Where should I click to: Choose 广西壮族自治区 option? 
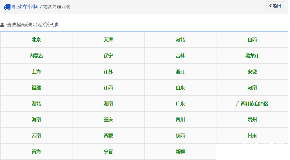point(252,104)
